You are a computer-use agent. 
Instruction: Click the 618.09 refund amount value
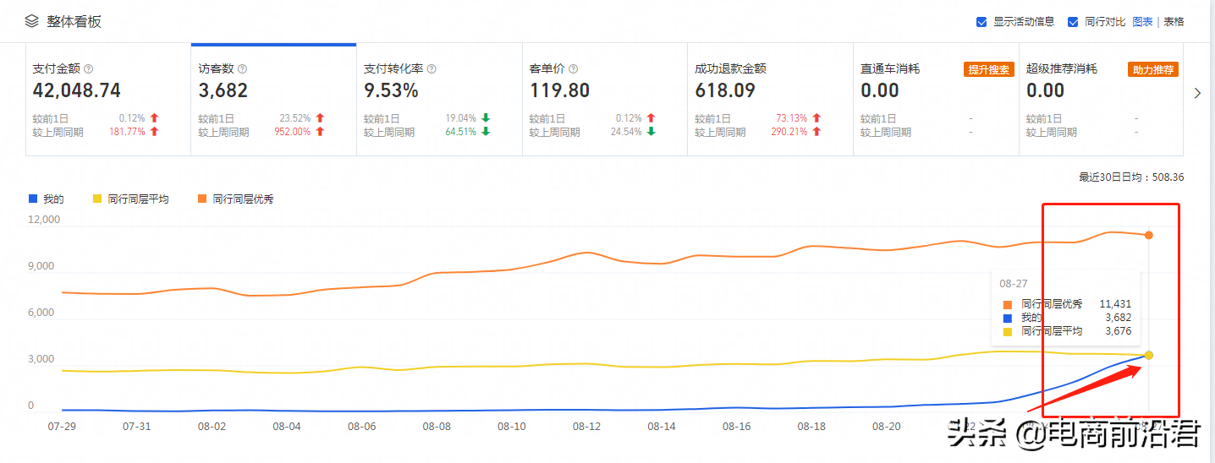725,90
